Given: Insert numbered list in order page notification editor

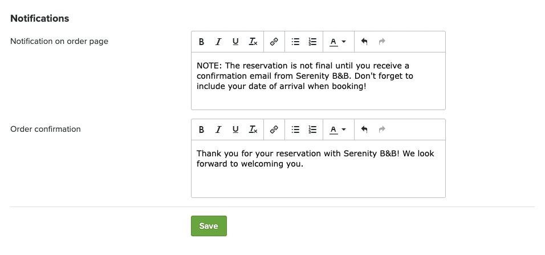Looking at the screenshot, I should pyautogui.click(x=312, y=42).
